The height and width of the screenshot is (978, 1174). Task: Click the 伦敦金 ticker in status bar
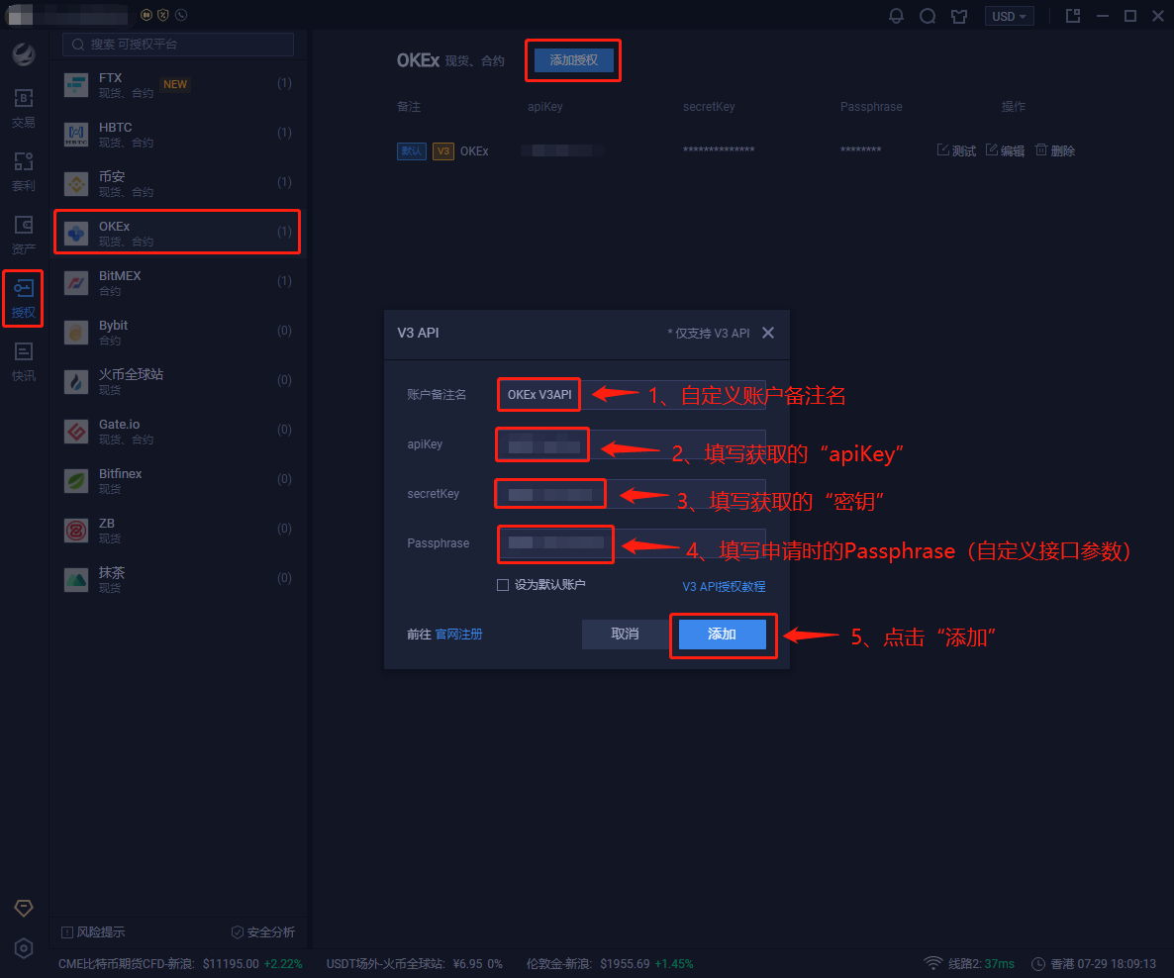click(610, 964)
